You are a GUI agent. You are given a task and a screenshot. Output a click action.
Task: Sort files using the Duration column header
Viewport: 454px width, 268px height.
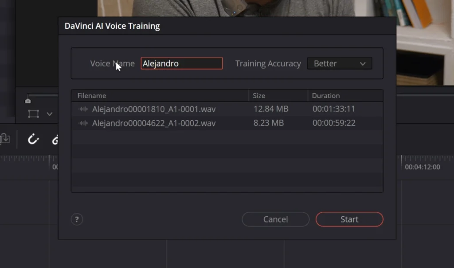(326, 96)
